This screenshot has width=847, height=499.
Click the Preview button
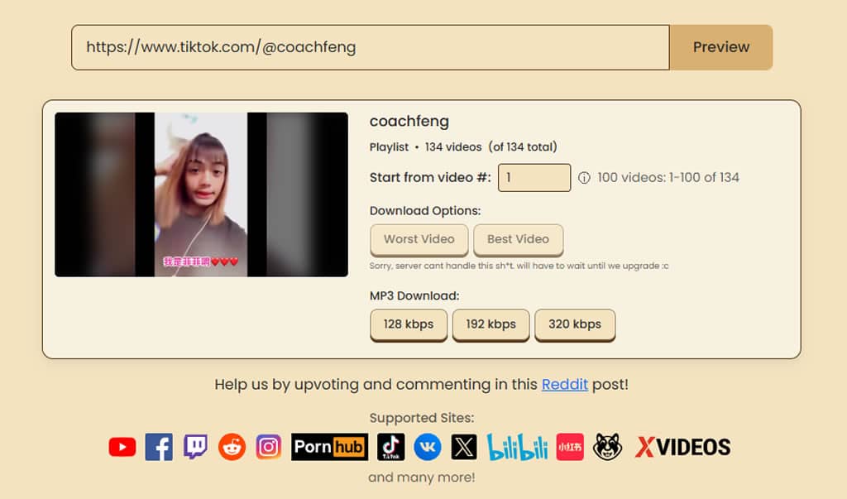click(721, 47)
